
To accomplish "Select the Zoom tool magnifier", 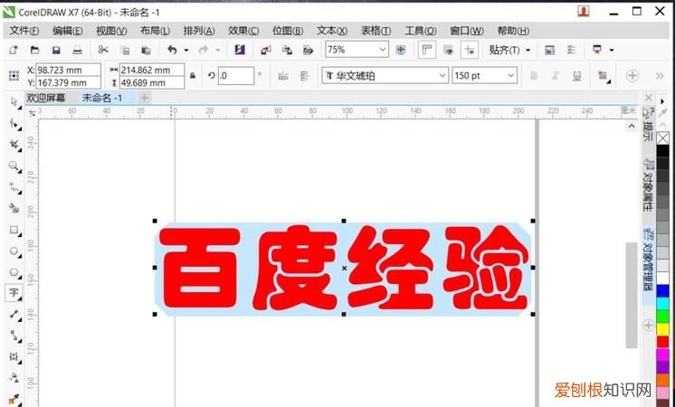I will (x=14, y=166).
